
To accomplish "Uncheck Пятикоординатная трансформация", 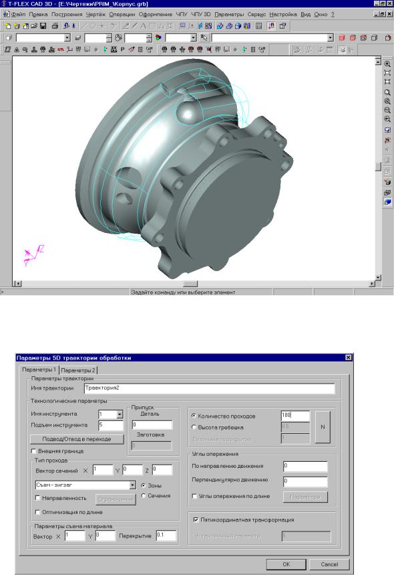I will click(196, 519).
